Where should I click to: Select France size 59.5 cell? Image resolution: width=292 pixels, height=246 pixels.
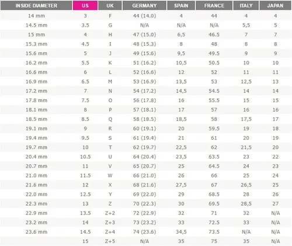click(x=214, y=129)
